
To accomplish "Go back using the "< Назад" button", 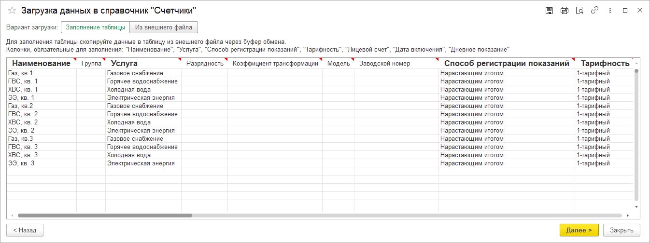I will (x=25, y=230).
